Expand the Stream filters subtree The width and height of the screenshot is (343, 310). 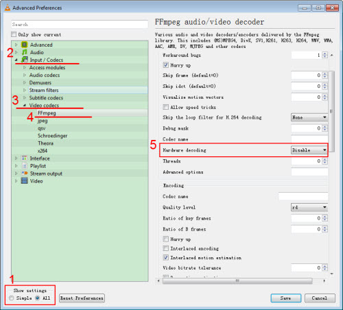(25, 90)
